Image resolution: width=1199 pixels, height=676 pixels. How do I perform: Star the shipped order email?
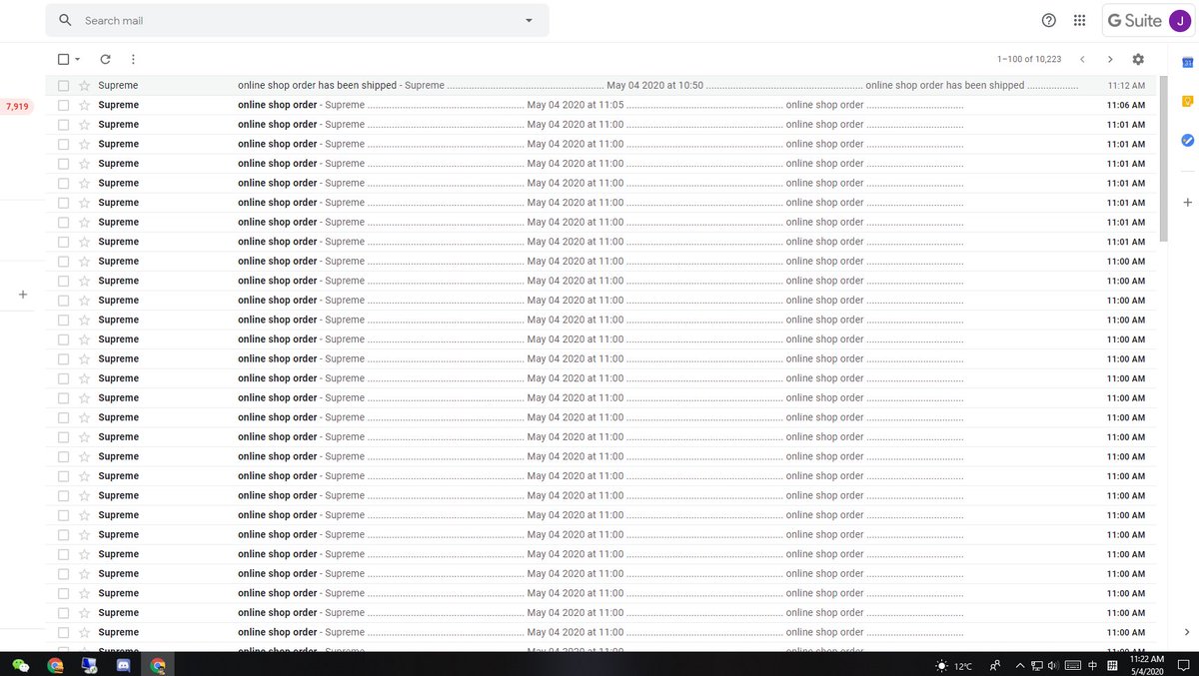(x=84, y=86)
